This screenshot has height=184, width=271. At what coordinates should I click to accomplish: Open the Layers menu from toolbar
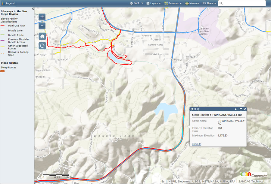[154, 3]
